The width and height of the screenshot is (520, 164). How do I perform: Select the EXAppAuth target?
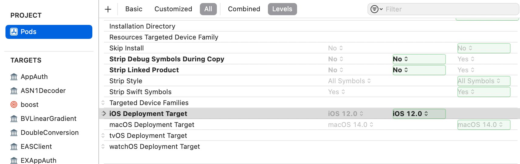[x=38, y=160]
